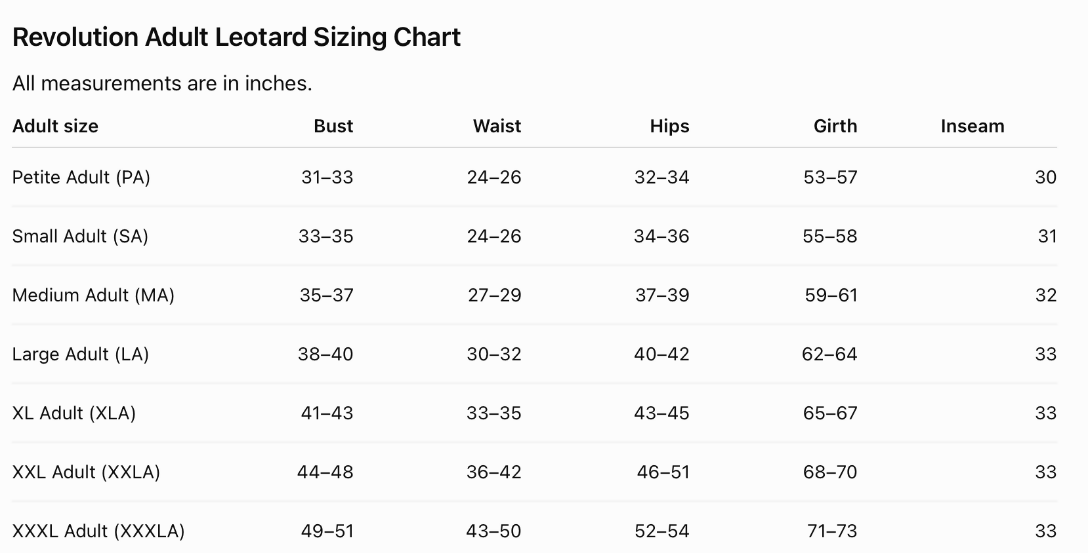Select the inseam value 30 for Petite Adult

tap(1046, 178)
